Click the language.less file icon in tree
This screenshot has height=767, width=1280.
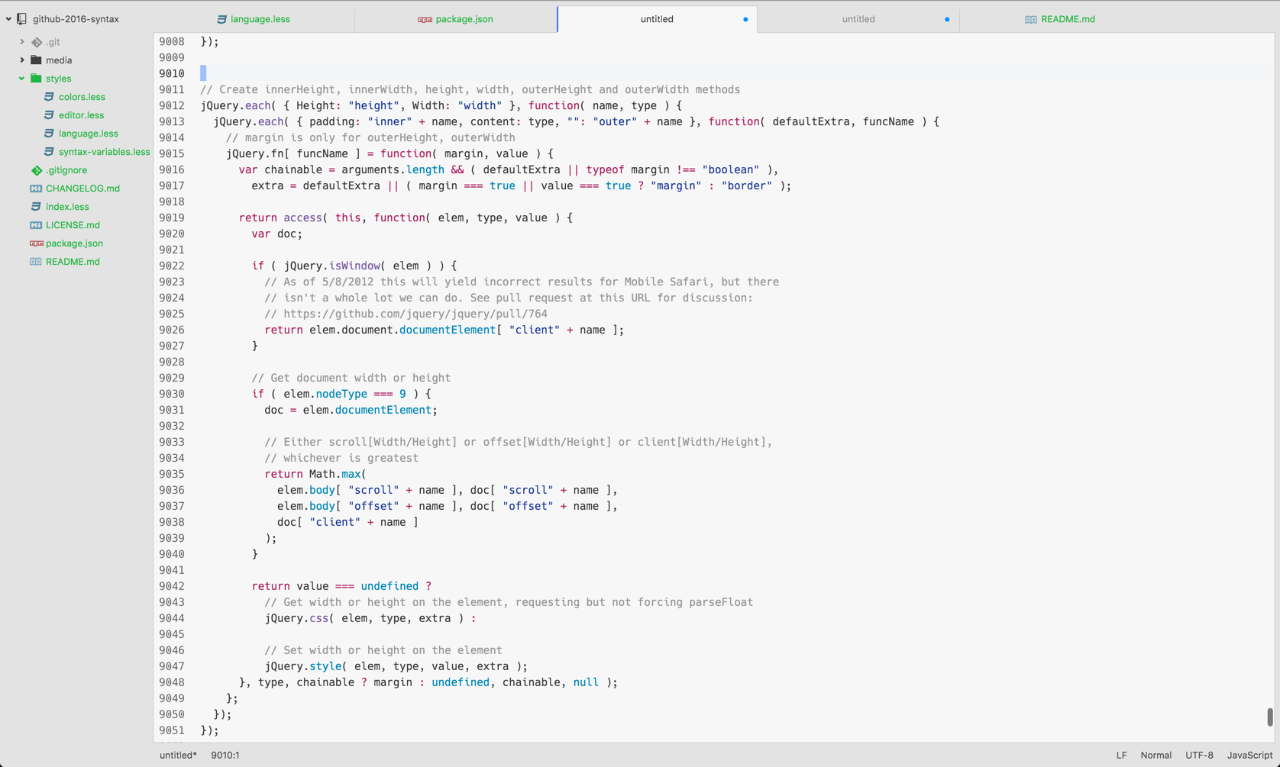pos(49,134)
